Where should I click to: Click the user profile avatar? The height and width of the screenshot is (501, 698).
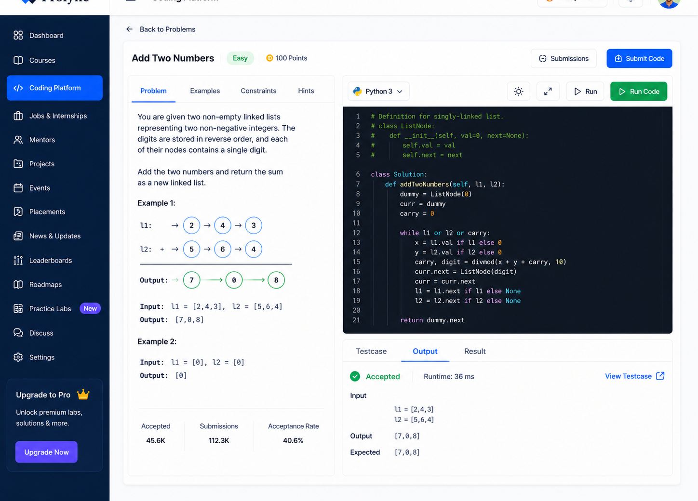(669, 3)
